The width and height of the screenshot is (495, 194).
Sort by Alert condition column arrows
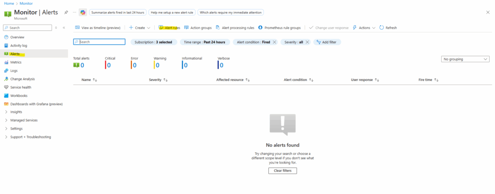311,80
